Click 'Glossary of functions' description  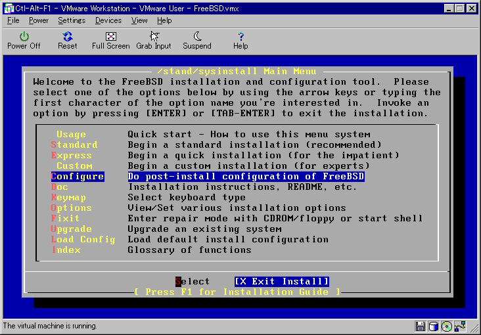tap(190, 250)
